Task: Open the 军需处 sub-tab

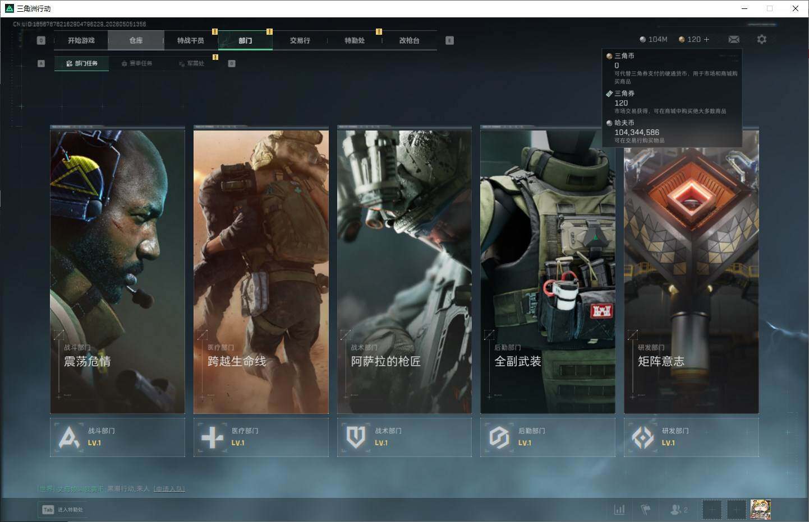Action: 191,63
